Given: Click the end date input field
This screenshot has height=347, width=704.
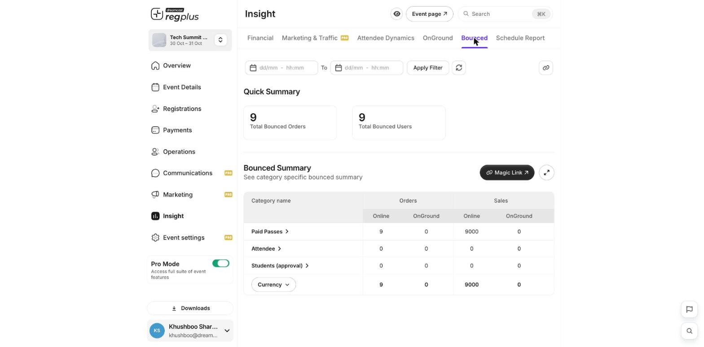Looking at the screenshot, I should (367, 68).
